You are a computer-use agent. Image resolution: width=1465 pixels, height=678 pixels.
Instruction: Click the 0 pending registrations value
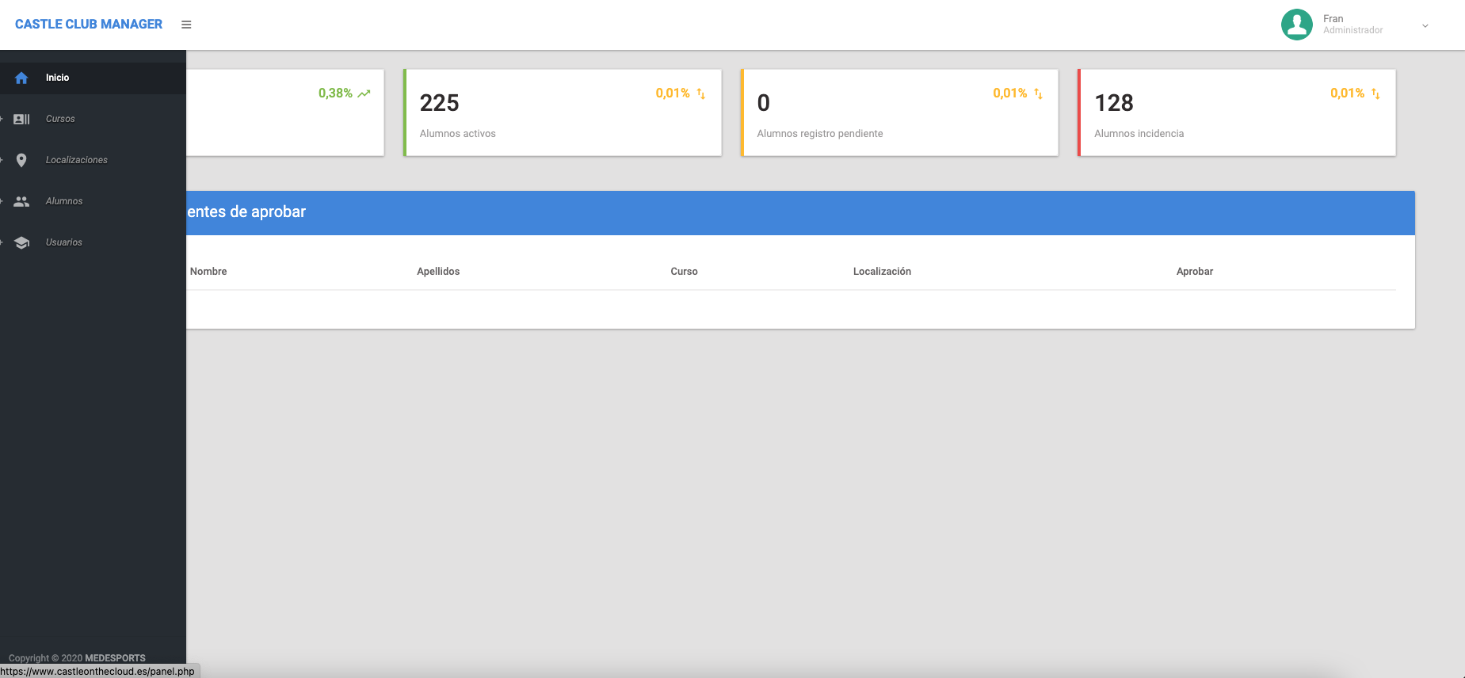pos(764,103)
